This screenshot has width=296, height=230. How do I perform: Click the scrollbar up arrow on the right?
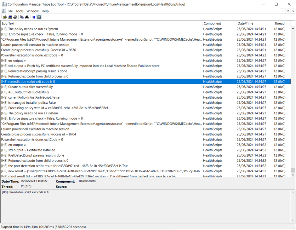(293, 28)
